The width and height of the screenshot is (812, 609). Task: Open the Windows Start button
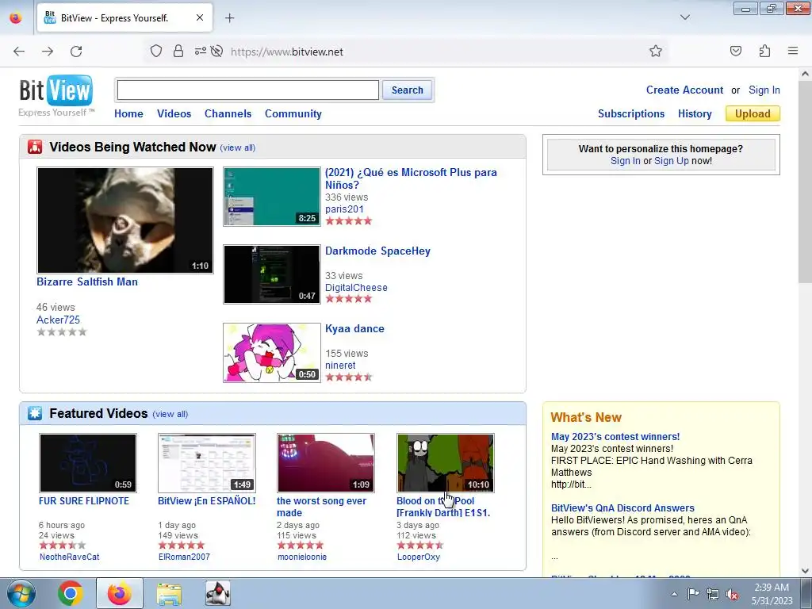point(21,593)
